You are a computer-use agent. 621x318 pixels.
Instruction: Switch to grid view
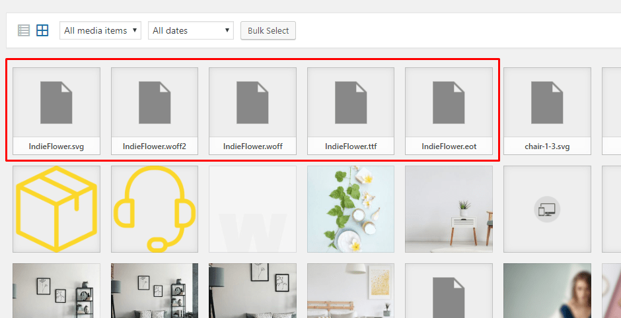[42, 30]
